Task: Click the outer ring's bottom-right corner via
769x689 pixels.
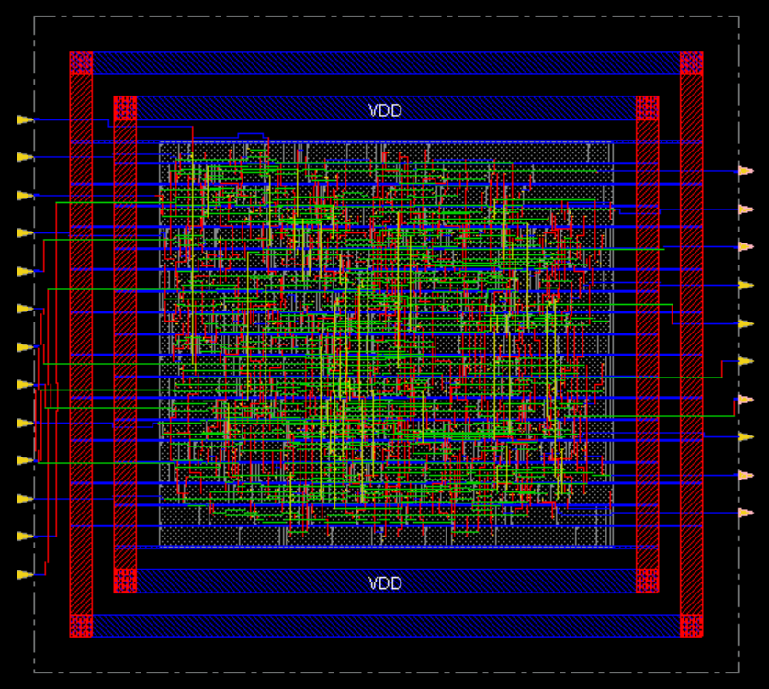Action: [692, 626]
